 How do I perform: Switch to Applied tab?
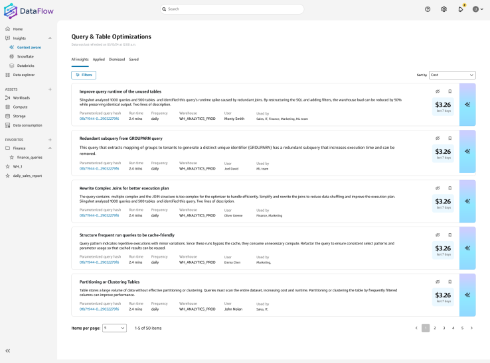99,59
